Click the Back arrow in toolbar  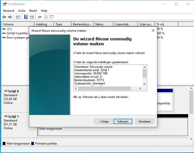pos(4,17)
